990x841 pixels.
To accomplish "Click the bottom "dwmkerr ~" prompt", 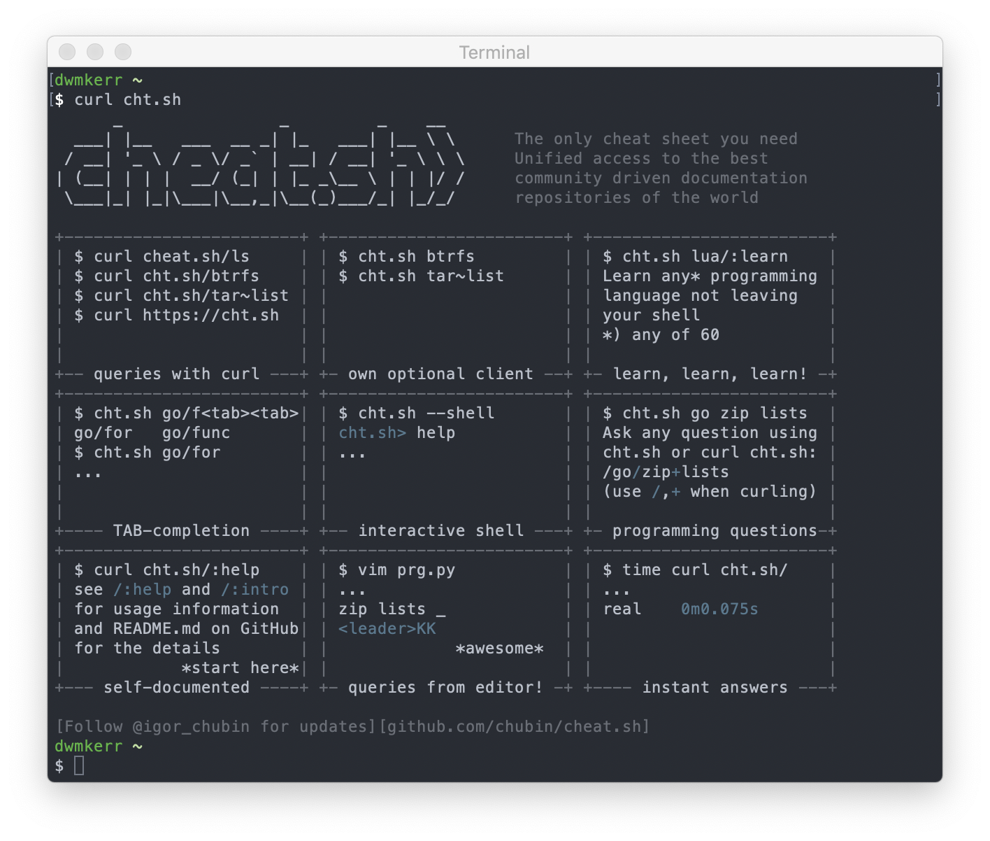I will tap(99, 746).
